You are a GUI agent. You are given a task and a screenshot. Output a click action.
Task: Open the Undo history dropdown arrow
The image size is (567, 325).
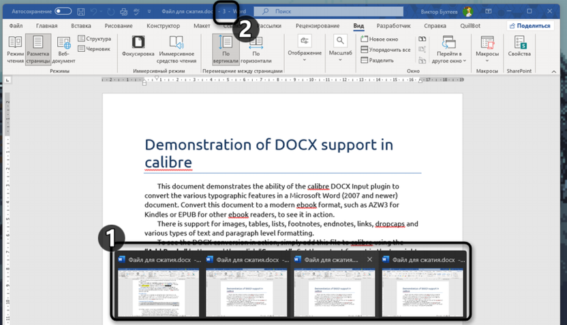click(x=101, y=12)
